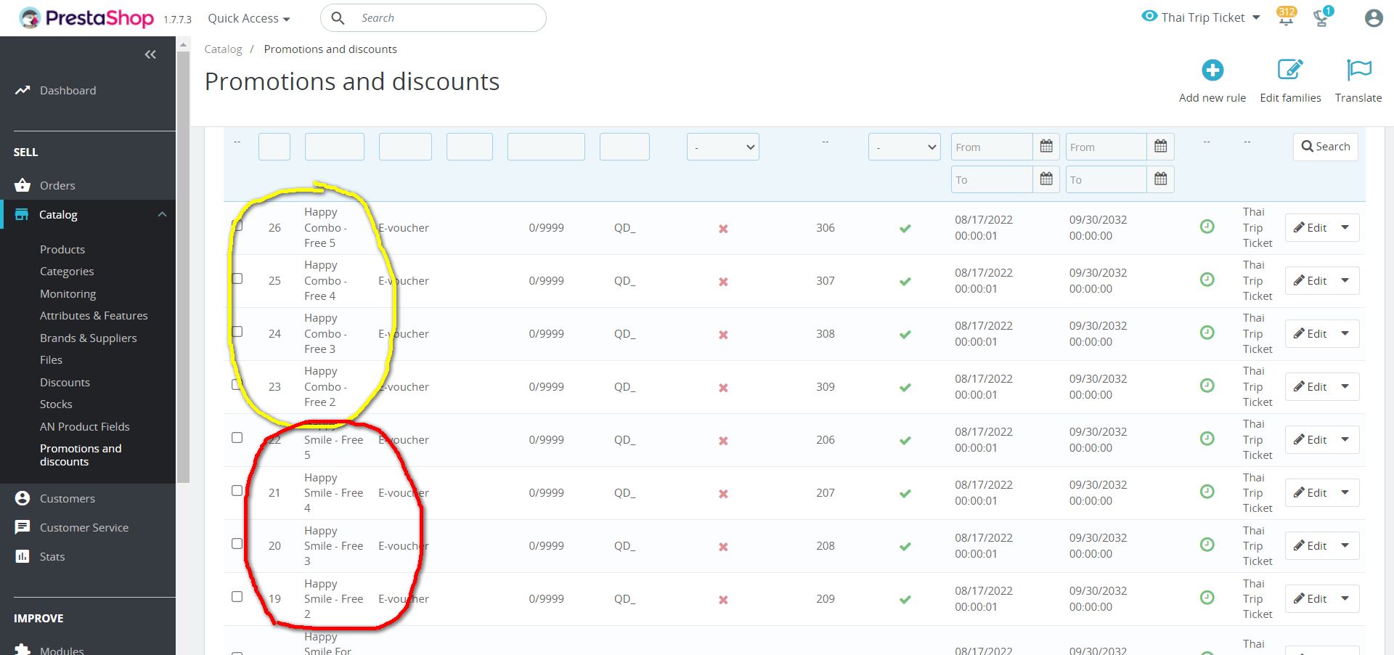Image resolution: width=1394 pixels, height=655 pixels.
Task: Click the red X status for rule 23
Action: (723, 388)
